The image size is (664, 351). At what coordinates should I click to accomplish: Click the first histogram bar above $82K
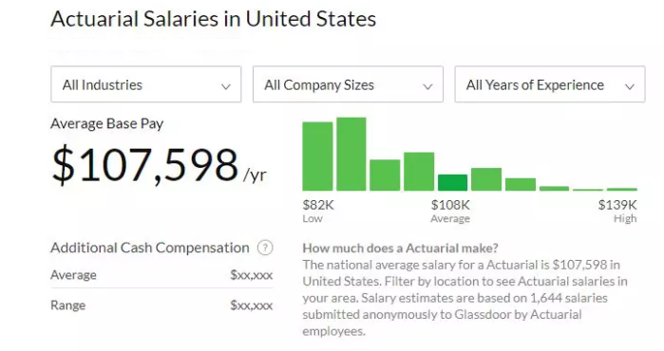(317, 157)
